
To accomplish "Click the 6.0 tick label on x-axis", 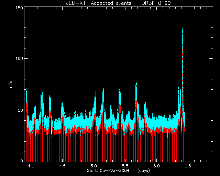I will pos(157,166).
